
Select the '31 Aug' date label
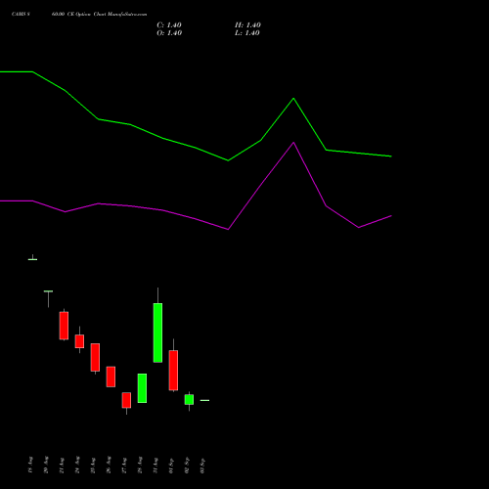pos(156,465)
